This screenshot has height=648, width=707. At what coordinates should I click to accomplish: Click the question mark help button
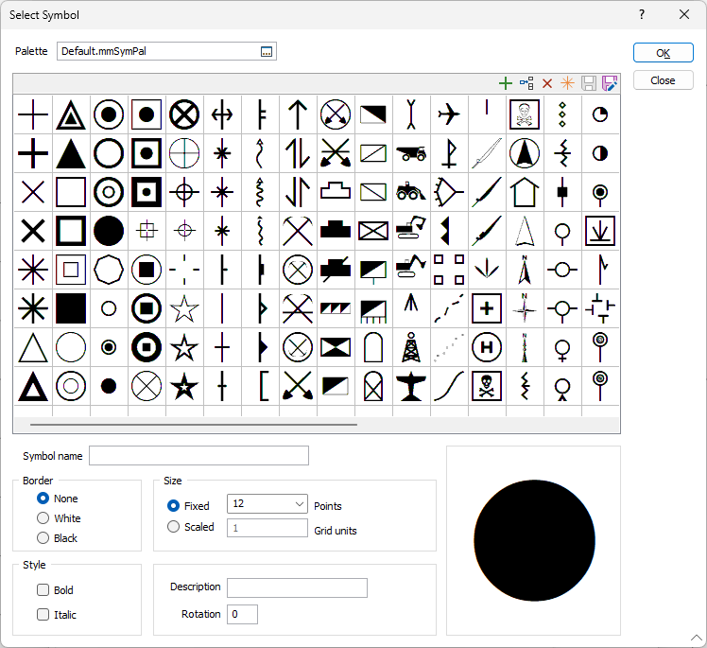click(x=642, y=15)
